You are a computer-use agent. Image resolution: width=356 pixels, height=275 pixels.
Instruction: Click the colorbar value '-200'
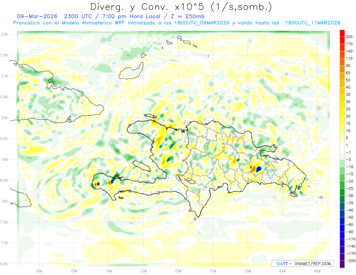coord(350,261)
